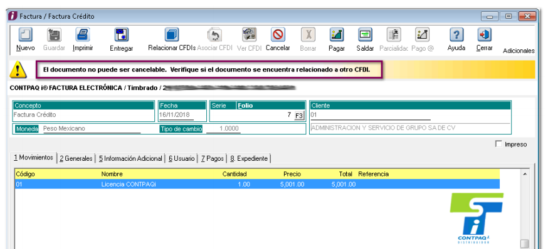This screenshot has height=249, width=548.
Task: Maximize the Factura Crédito window
Action: [508, 16]
